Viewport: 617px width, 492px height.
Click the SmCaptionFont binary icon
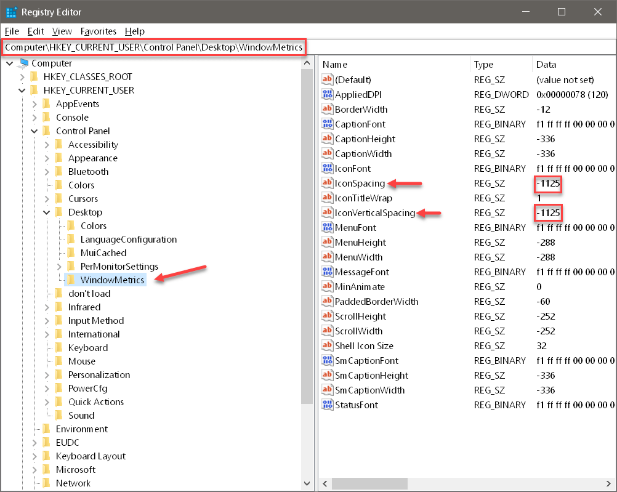pos(327,360)
